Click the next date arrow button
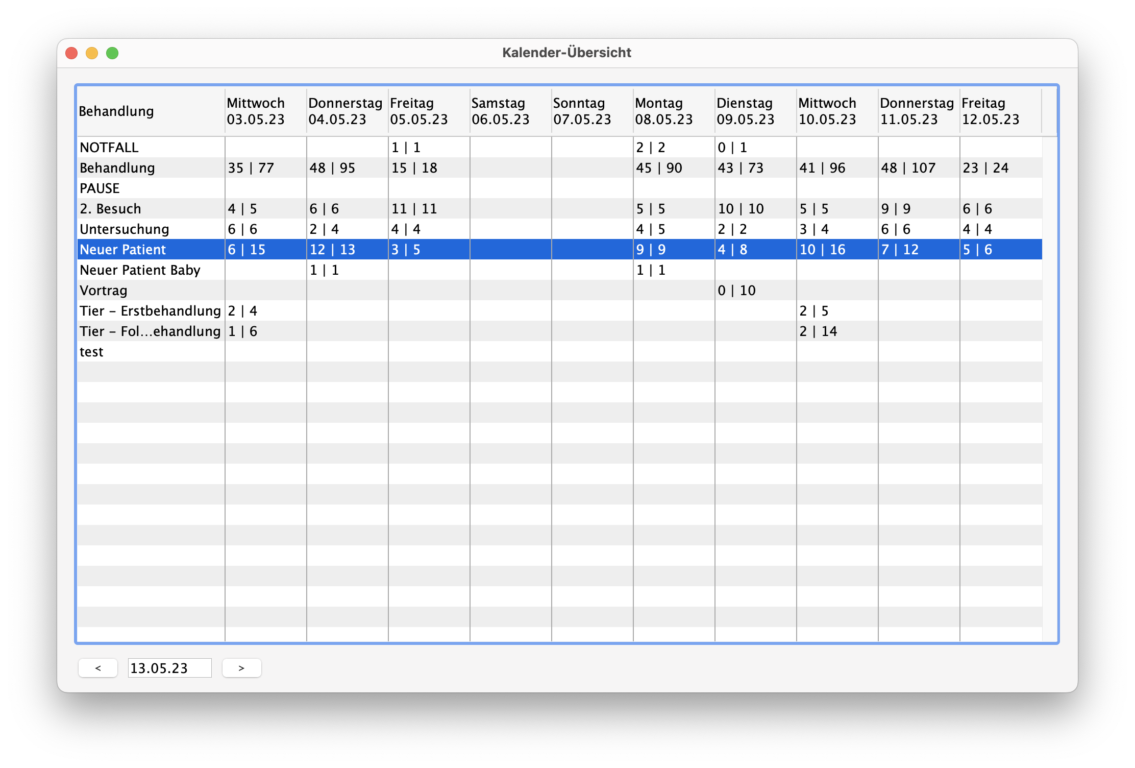1135x768 pixels. [x=242, y=668]
